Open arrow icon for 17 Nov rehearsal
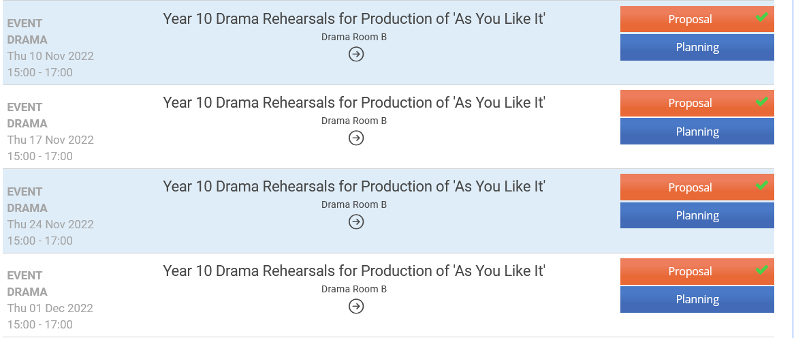This screenshot has width=794, height=338. [x=355, y=138]
